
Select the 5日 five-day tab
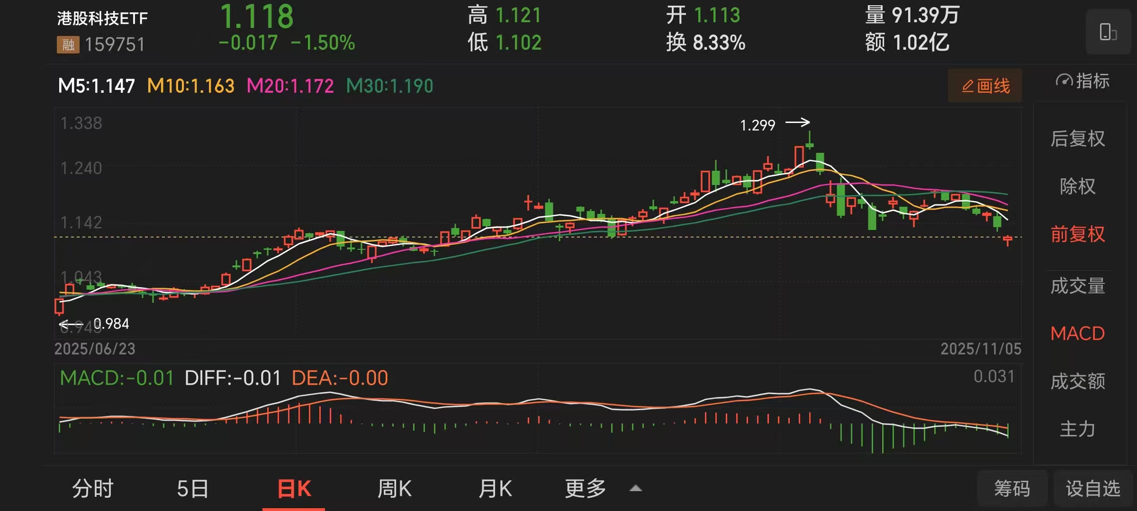192,488
